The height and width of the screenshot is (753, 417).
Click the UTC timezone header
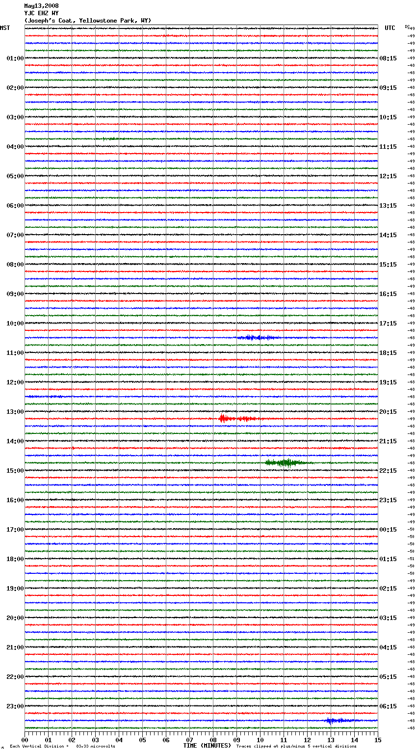(x=390, y=28)
